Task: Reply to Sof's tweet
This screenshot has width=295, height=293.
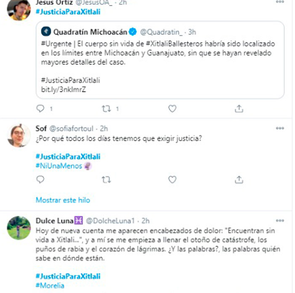Action: click(40, 180)
